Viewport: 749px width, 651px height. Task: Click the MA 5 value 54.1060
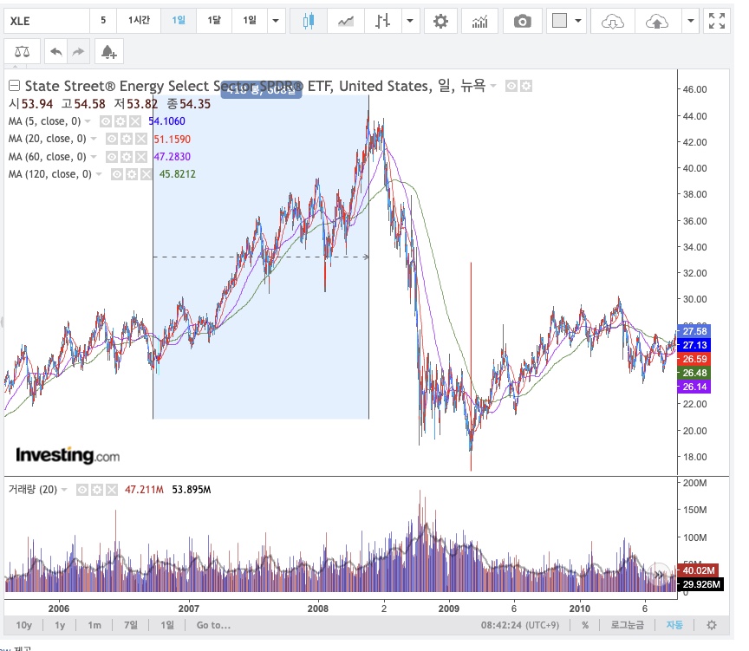coord(166,121)
